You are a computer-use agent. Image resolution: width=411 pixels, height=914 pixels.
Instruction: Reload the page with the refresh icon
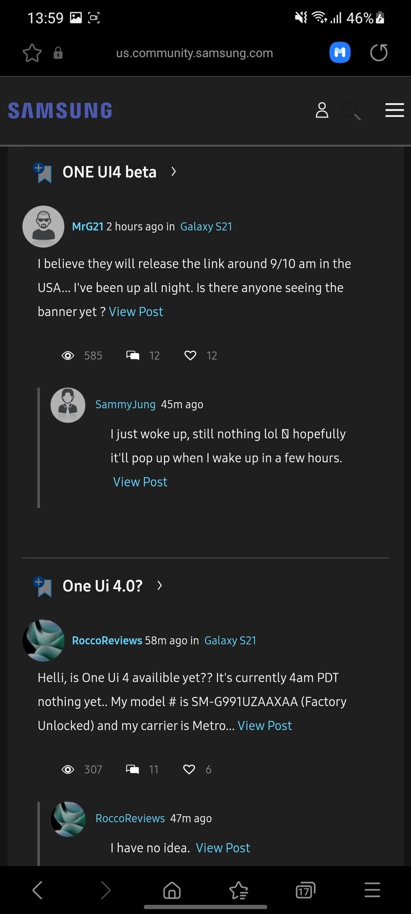(379, 53)
